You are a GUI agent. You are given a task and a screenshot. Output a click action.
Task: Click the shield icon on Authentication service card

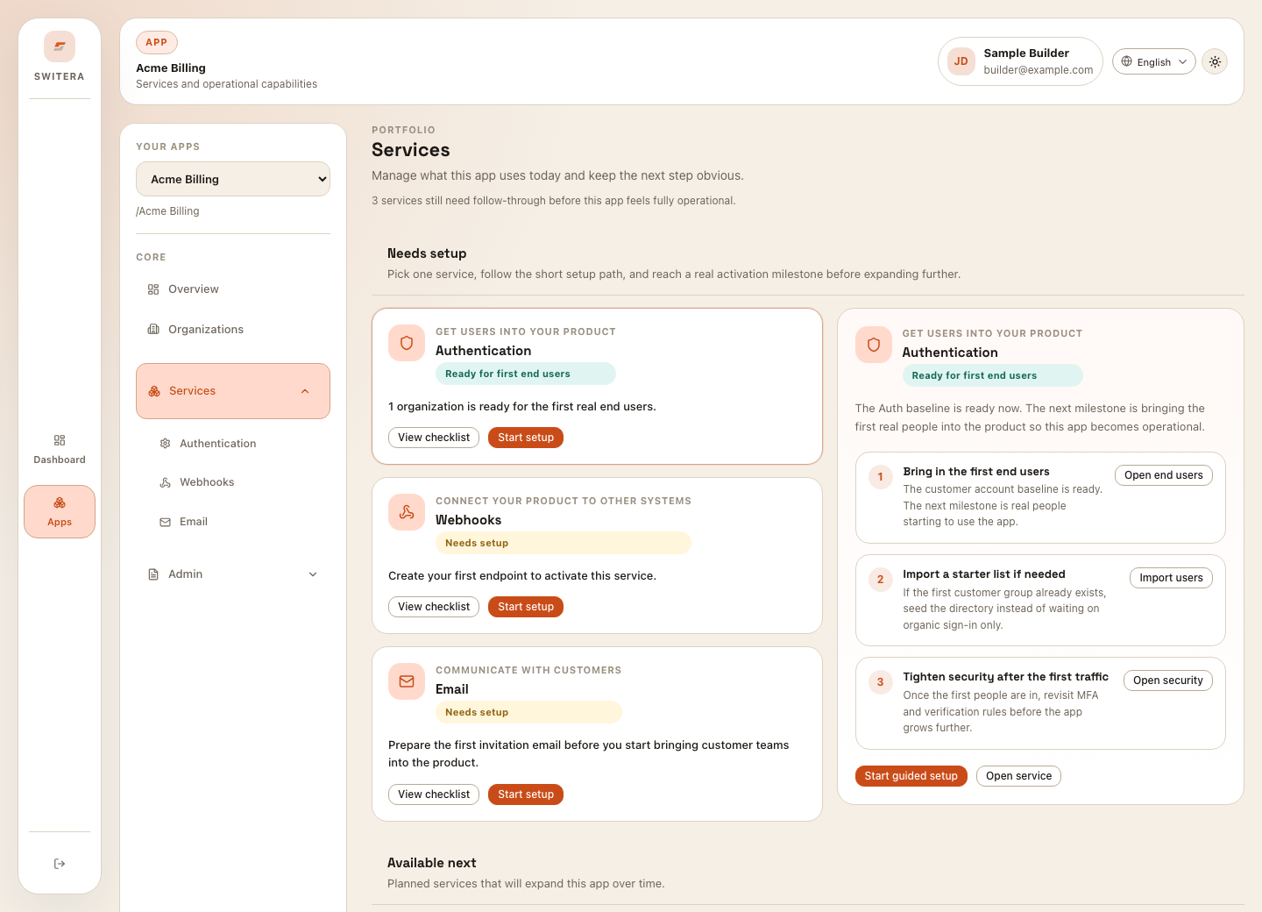tap(407, 343)
